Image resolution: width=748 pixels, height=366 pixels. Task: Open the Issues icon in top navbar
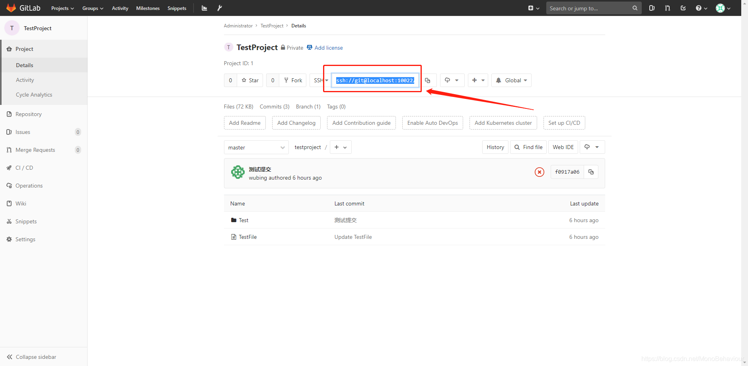click(652, 8)
